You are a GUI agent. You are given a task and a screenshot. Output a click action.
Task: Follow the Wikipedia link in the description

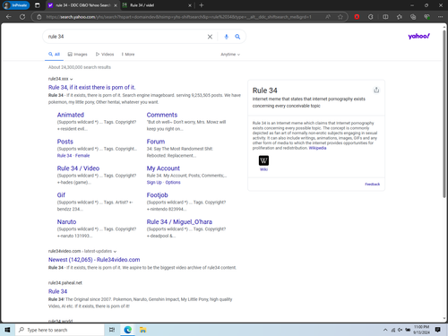[317, 148]
